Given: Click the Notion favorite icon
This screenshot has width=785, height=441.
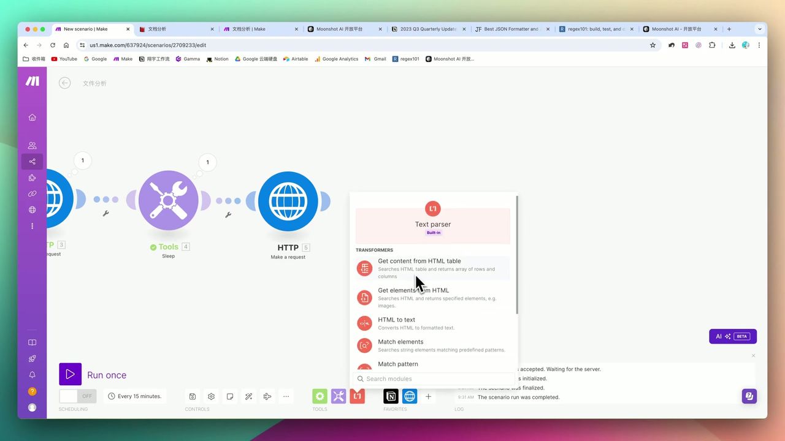Looking at the screenshot, I should pos(391,396).
